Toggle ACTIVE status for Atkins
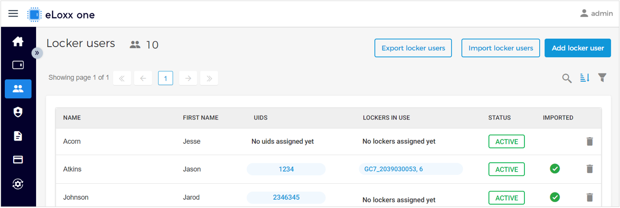 click(506, 169)
